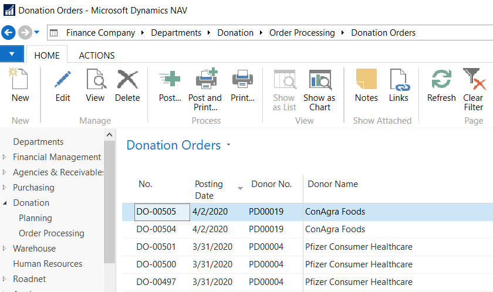This screenshot has height=292, width=493.
Task: Click PD00019 in DO-00504 row
Action: pyautogui.click(x=266, y=229)
